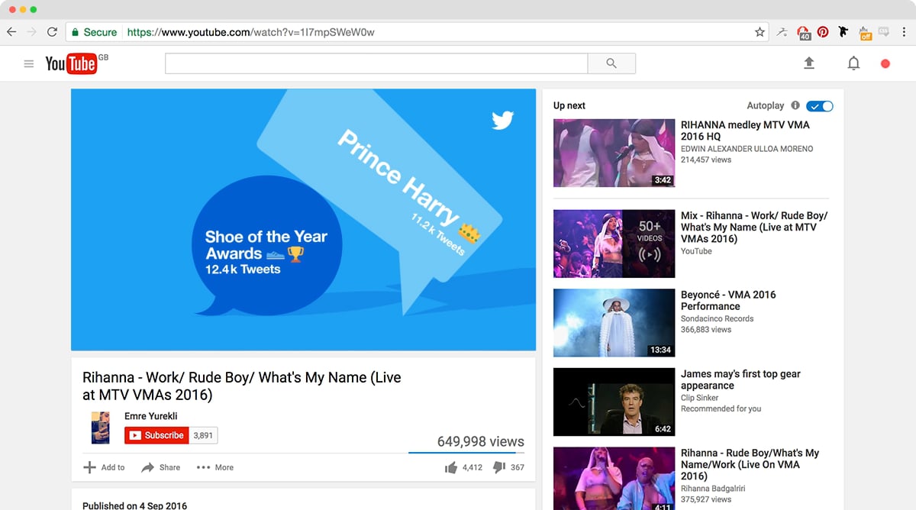Toggle the Autoplay switch off

click(x=820, y=106)
